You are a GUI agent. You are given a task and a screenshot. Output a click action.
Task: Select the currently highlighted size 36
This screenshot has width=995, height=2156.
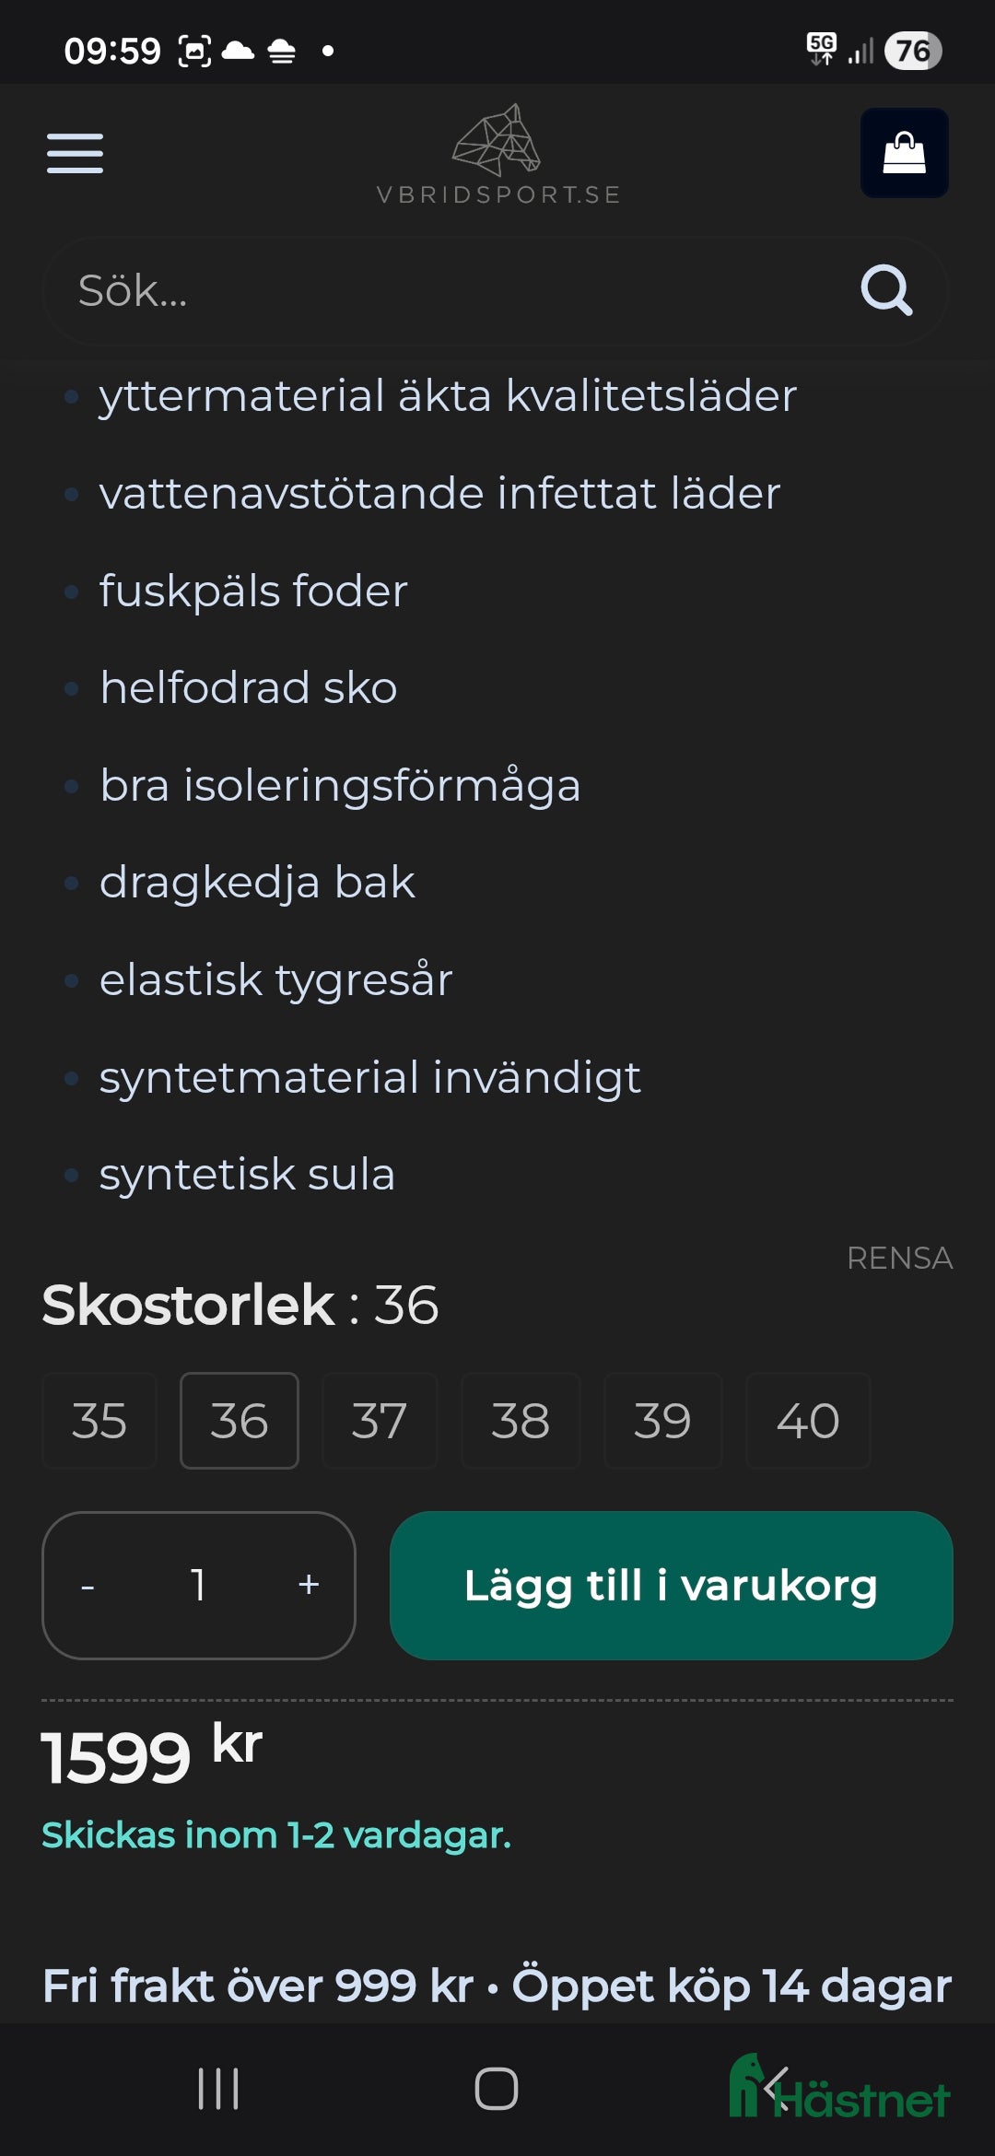click(239, 1420)
